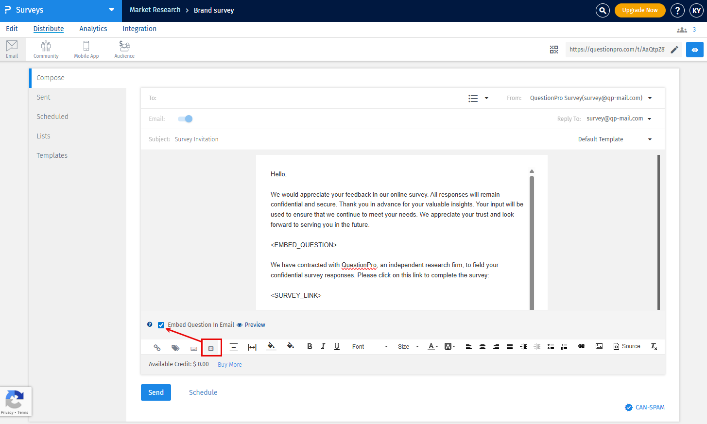The width and height of the screenshot is (707, 424).
Task: Click the Upgrade Now button
Action: click(640, 10)
